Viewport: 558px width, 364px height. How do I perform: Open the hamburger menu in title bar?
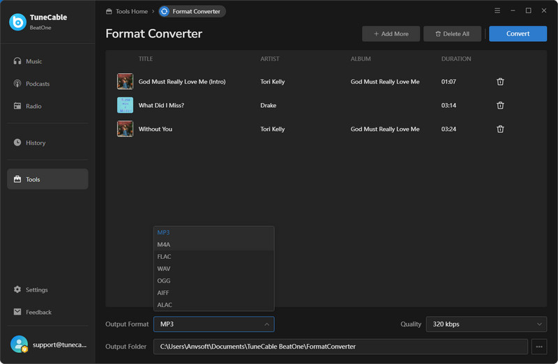coord(497,10)
